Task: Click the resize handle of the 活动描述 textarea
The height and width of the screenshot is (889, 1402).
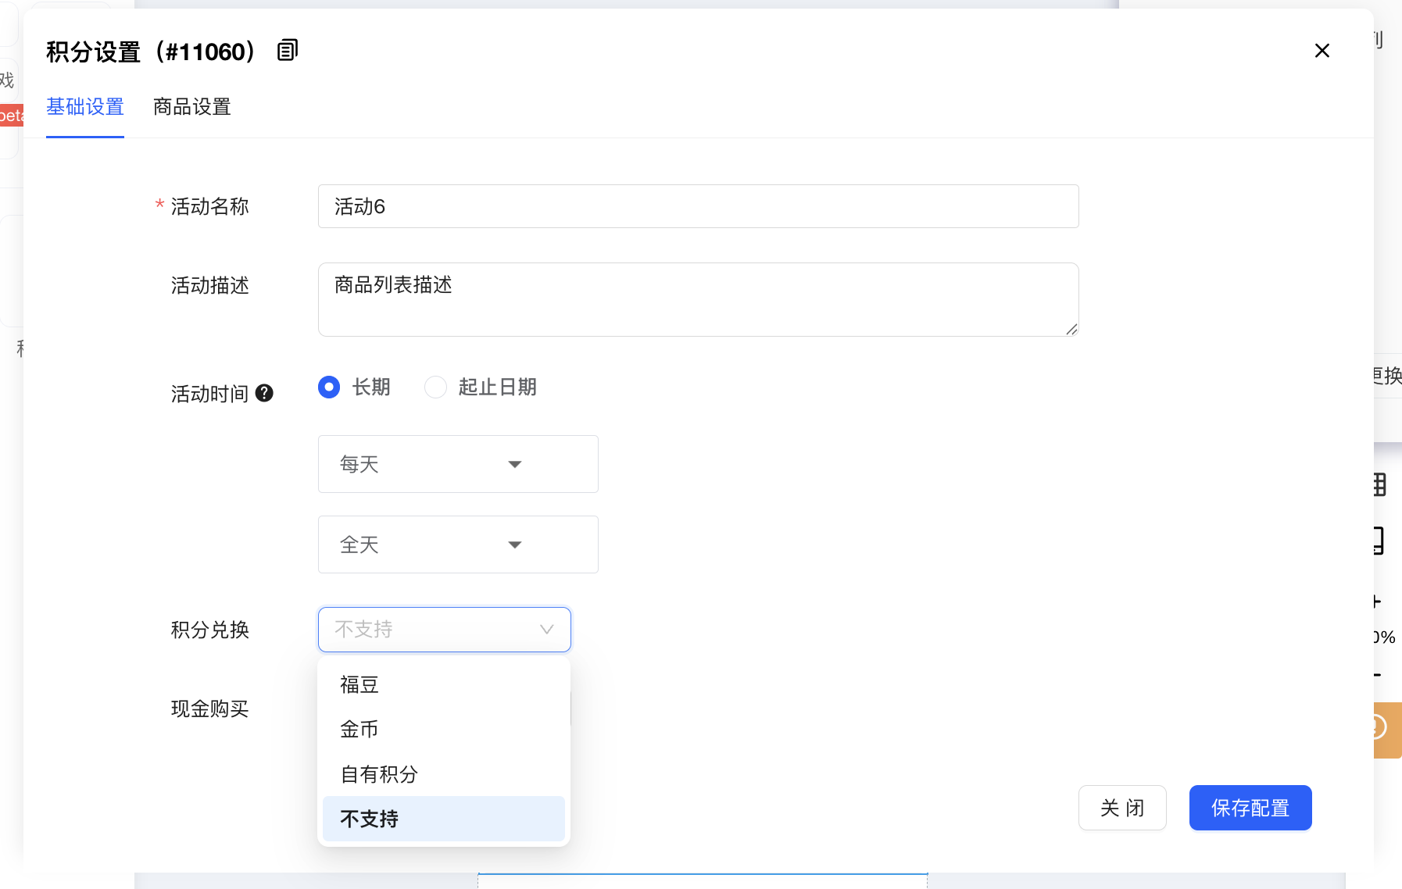Action: point(1071,330)
